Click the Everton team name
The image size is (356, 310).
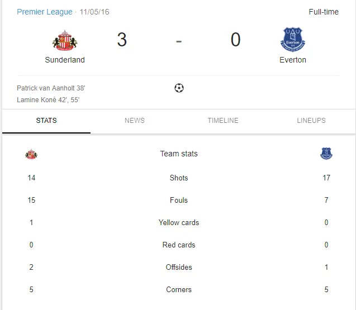click(293, 60)
